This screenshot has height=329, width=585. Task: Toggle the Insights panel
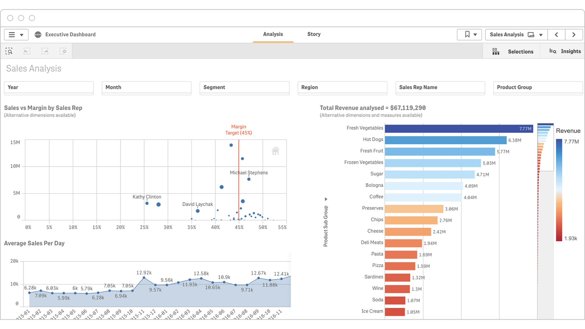click(x=565, y=51)
